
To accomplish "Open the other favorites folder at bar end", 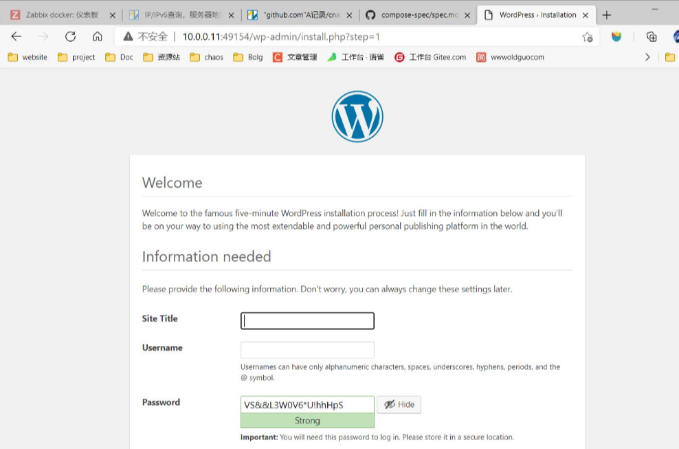I will click(x=670, y=57).
